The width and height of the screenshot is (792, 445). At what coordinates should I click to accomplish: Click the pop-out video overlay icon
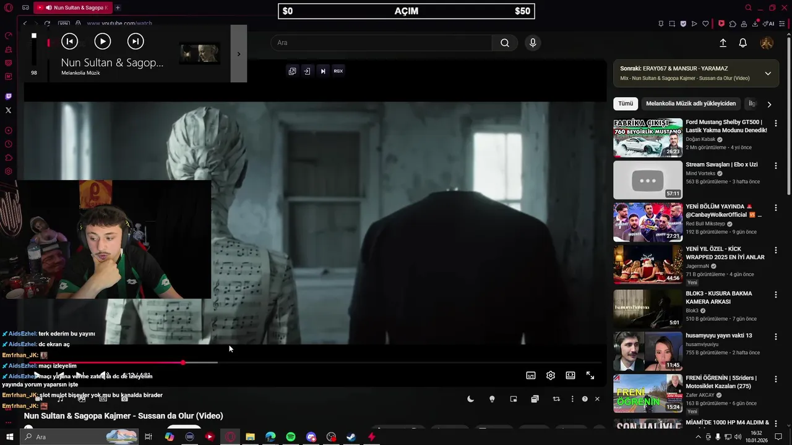(292, 71)
